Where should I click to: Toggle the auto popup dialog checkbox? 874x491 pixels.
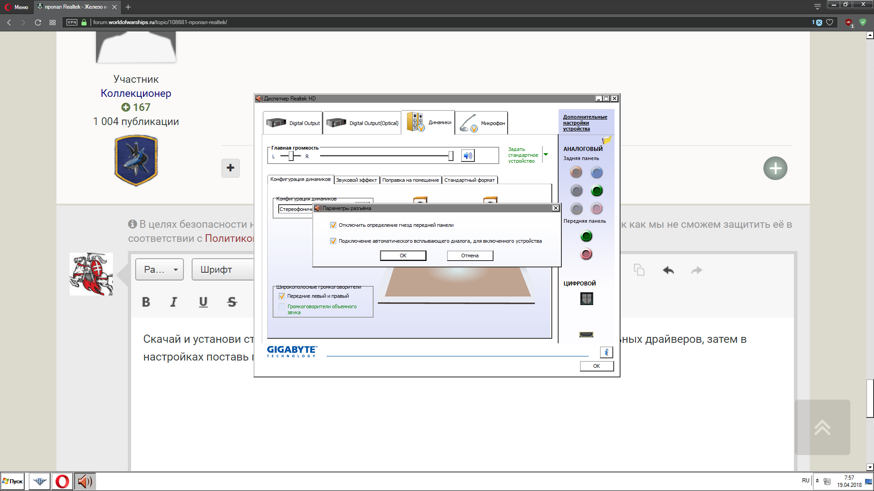coord(333,241)
